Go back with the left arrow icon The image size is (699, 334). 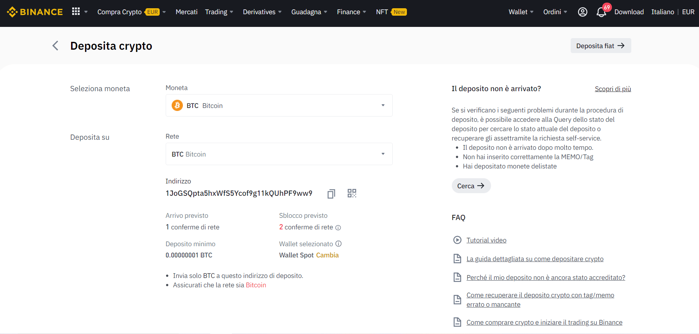[55, 46]
